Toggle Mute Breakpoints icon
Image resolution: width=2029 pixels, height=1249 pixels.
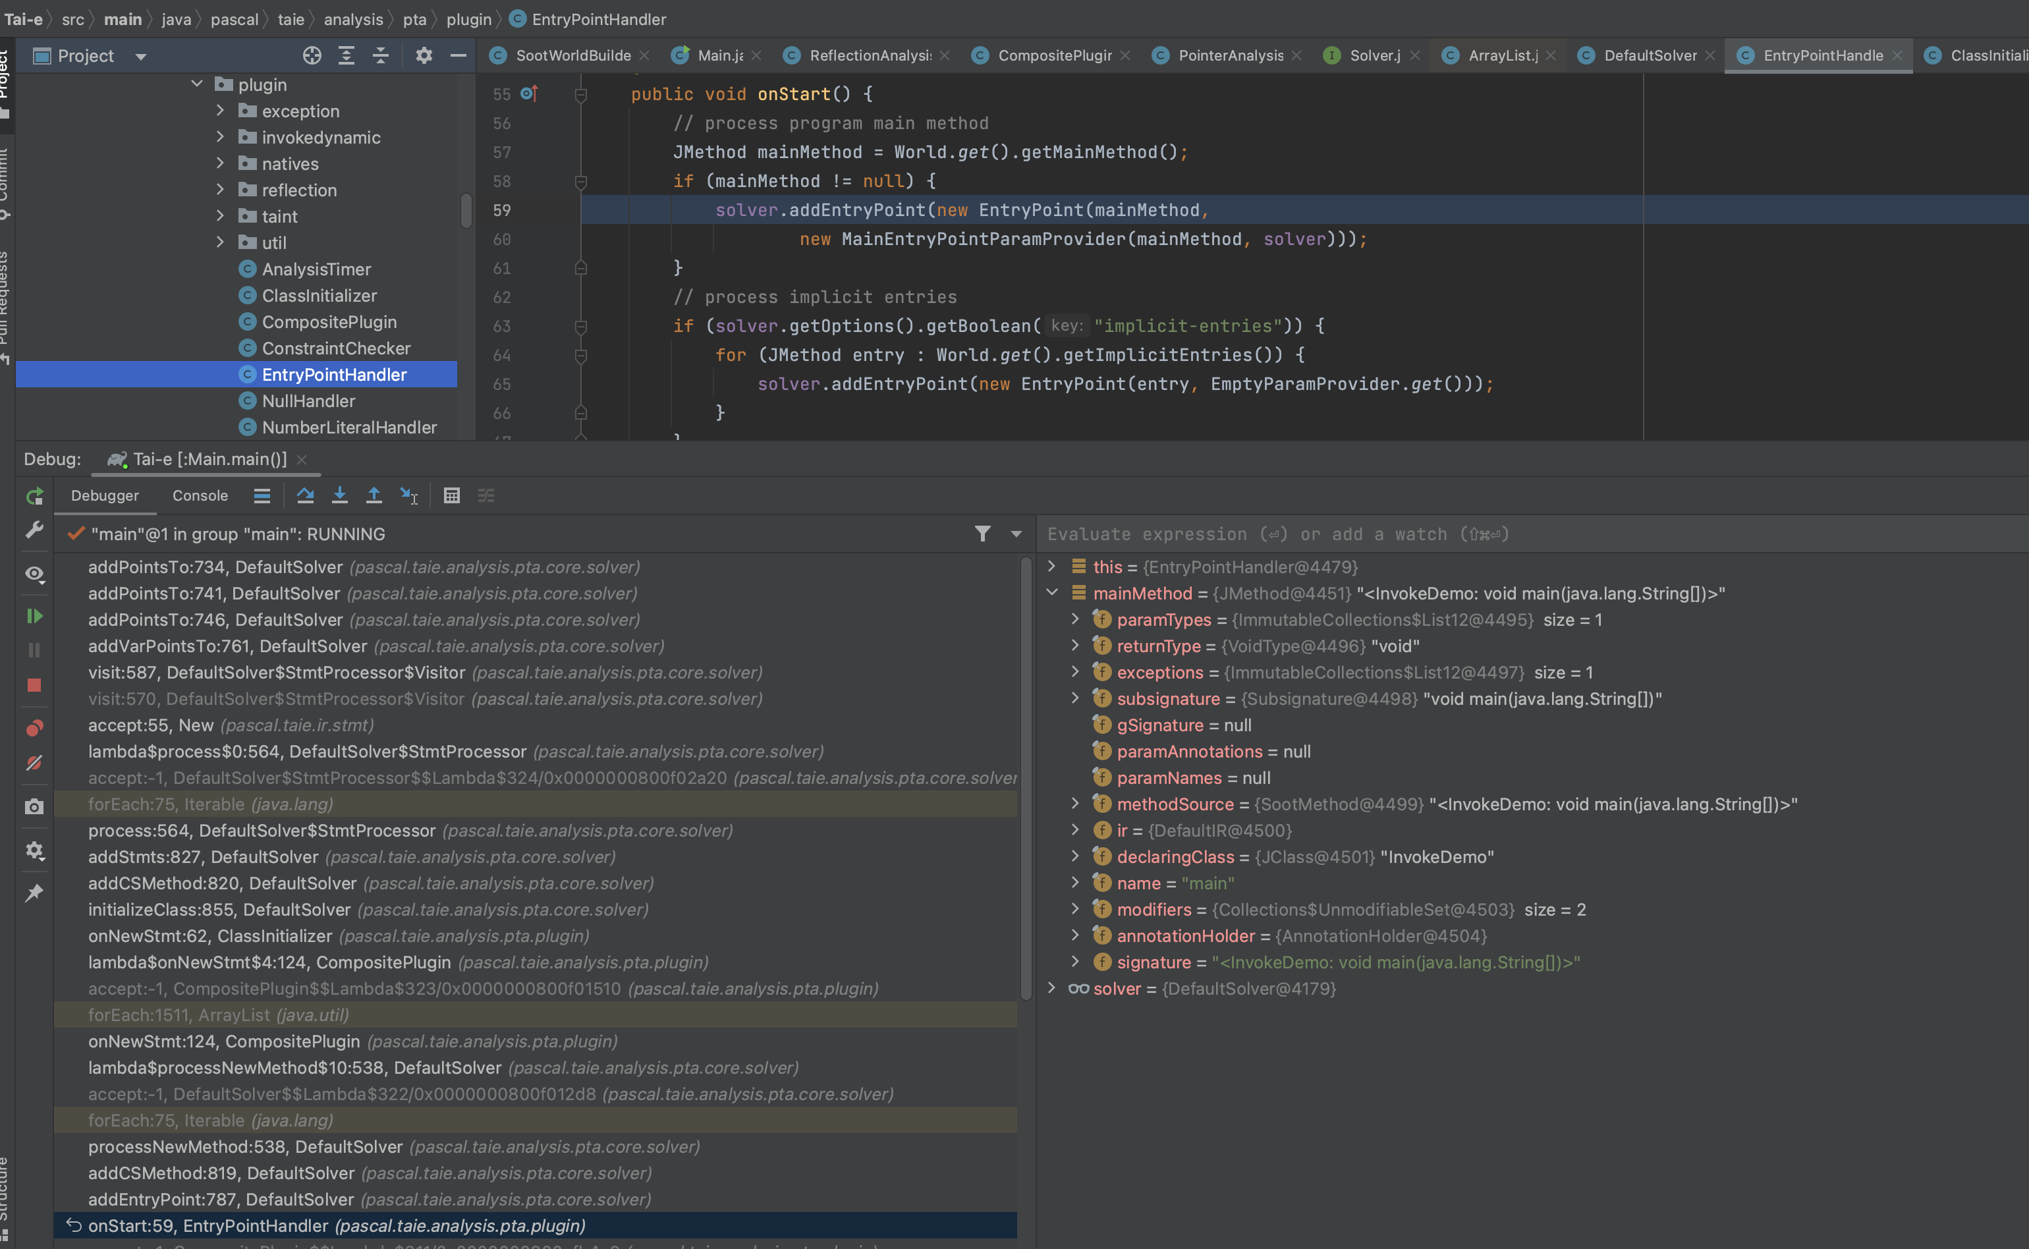34,762
